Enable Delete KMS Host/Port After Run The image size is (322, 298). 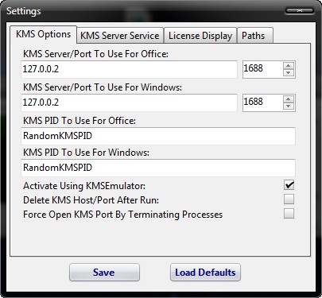coord(289,199)
